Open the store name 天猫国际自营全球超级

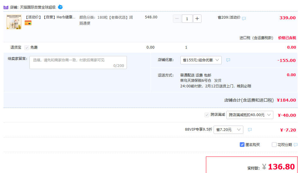tap(38, 7)
